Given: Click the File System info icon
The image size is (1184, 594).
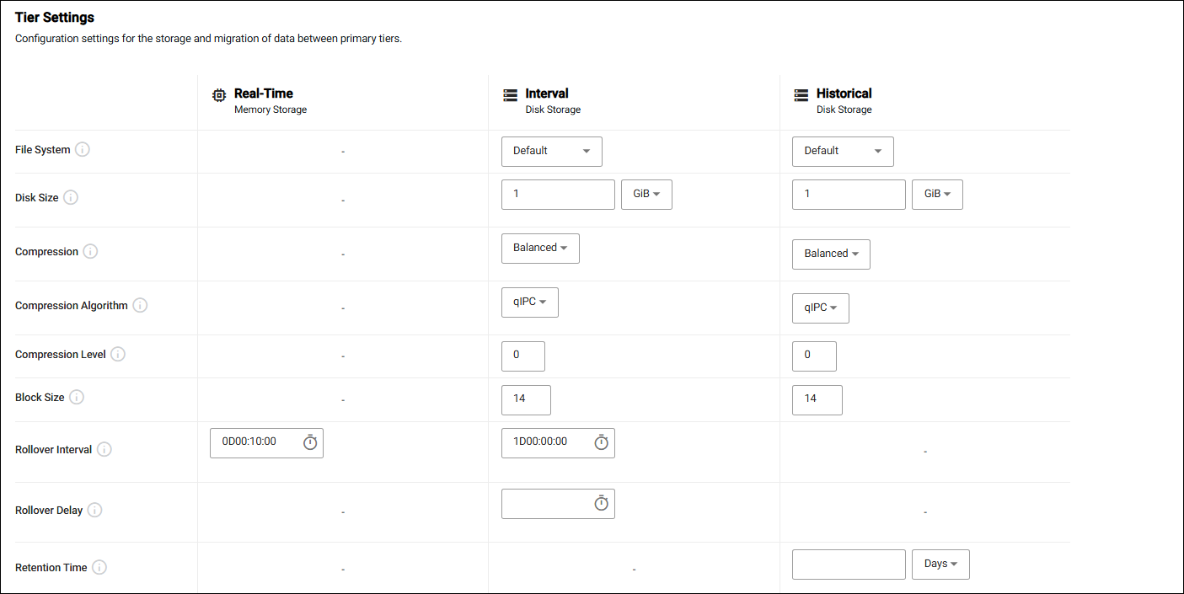Looking at the screenshot, I should click(83, 149).
